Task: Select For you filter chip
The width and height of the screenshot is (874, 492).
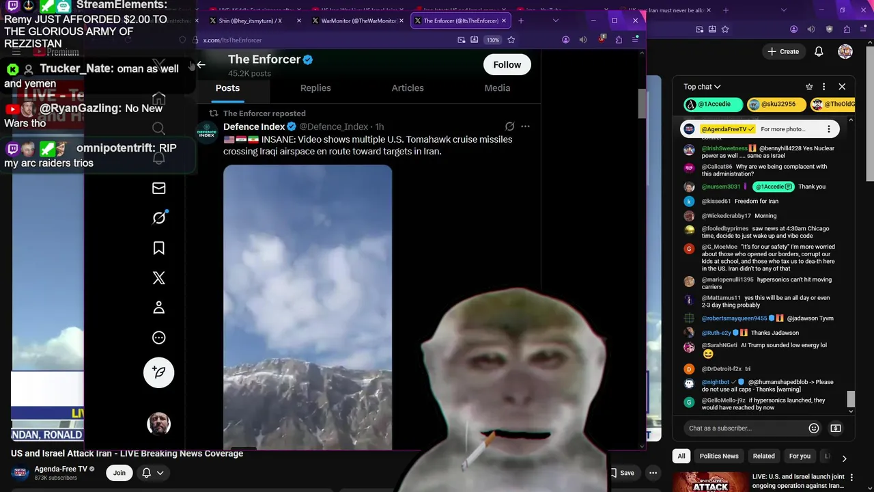Action: pyautogui.click(x=800, y=456)
